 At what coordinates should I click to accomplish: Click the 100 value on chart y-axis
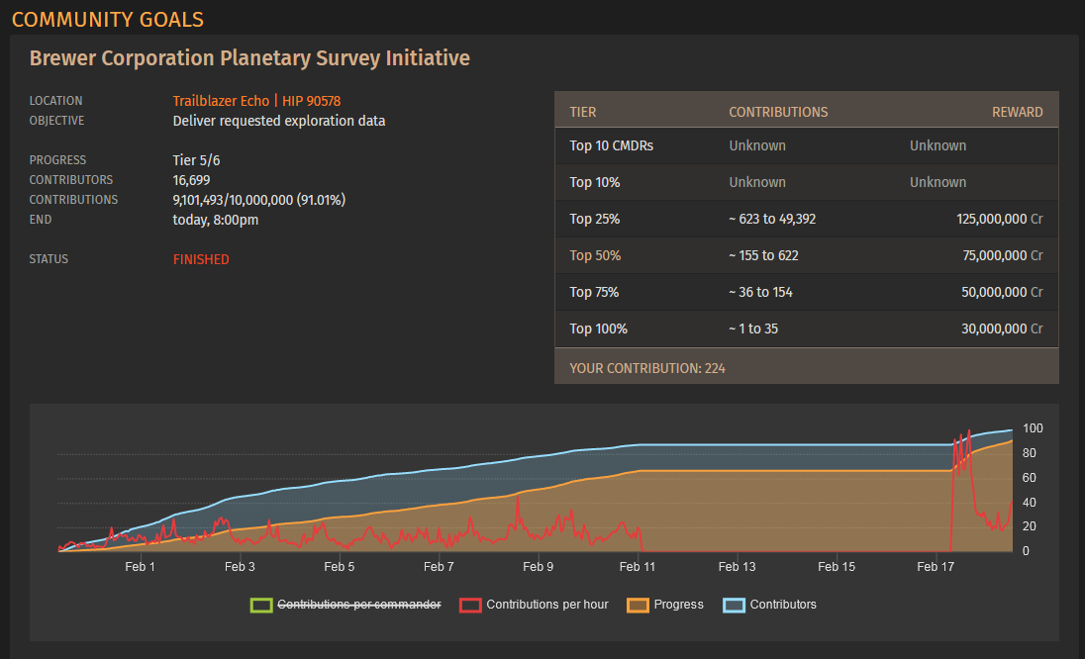pyautogui.click(x=1033, y=428)
